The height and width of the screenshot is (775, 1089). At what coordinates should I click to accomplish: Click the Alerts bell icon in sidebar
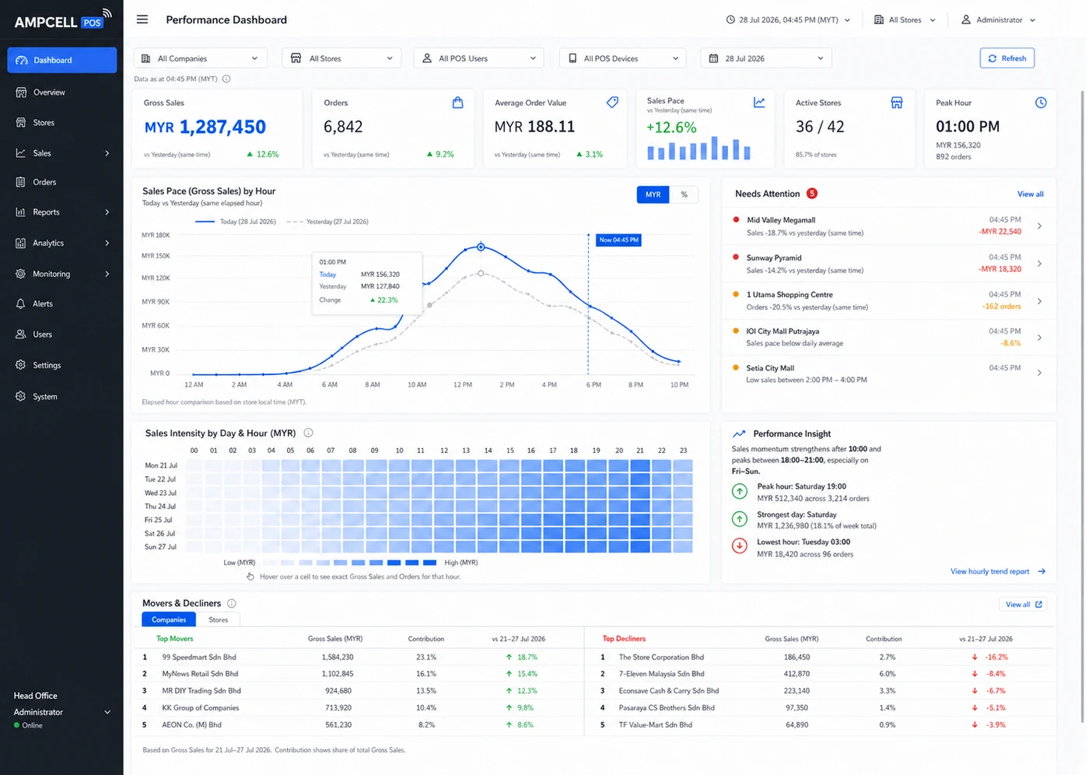click(x=21, y=303)
